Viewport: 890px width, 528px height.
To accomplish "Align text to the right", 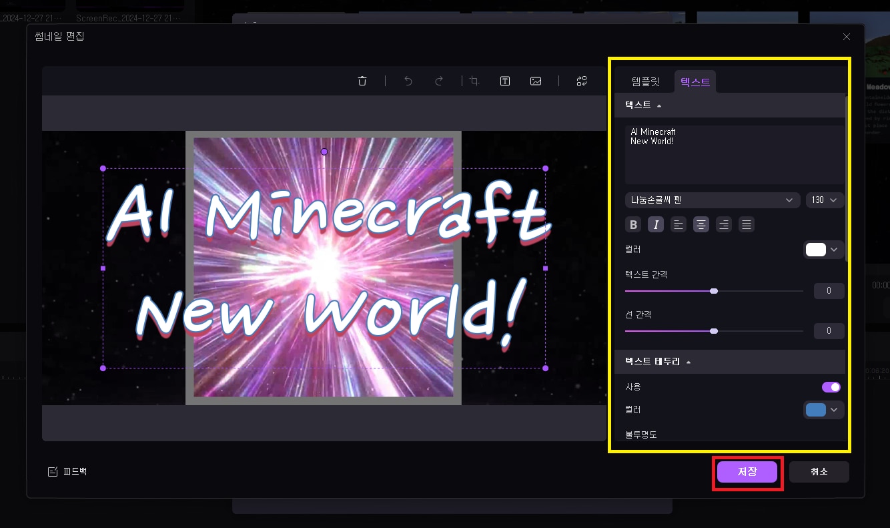I will point(724,225).
